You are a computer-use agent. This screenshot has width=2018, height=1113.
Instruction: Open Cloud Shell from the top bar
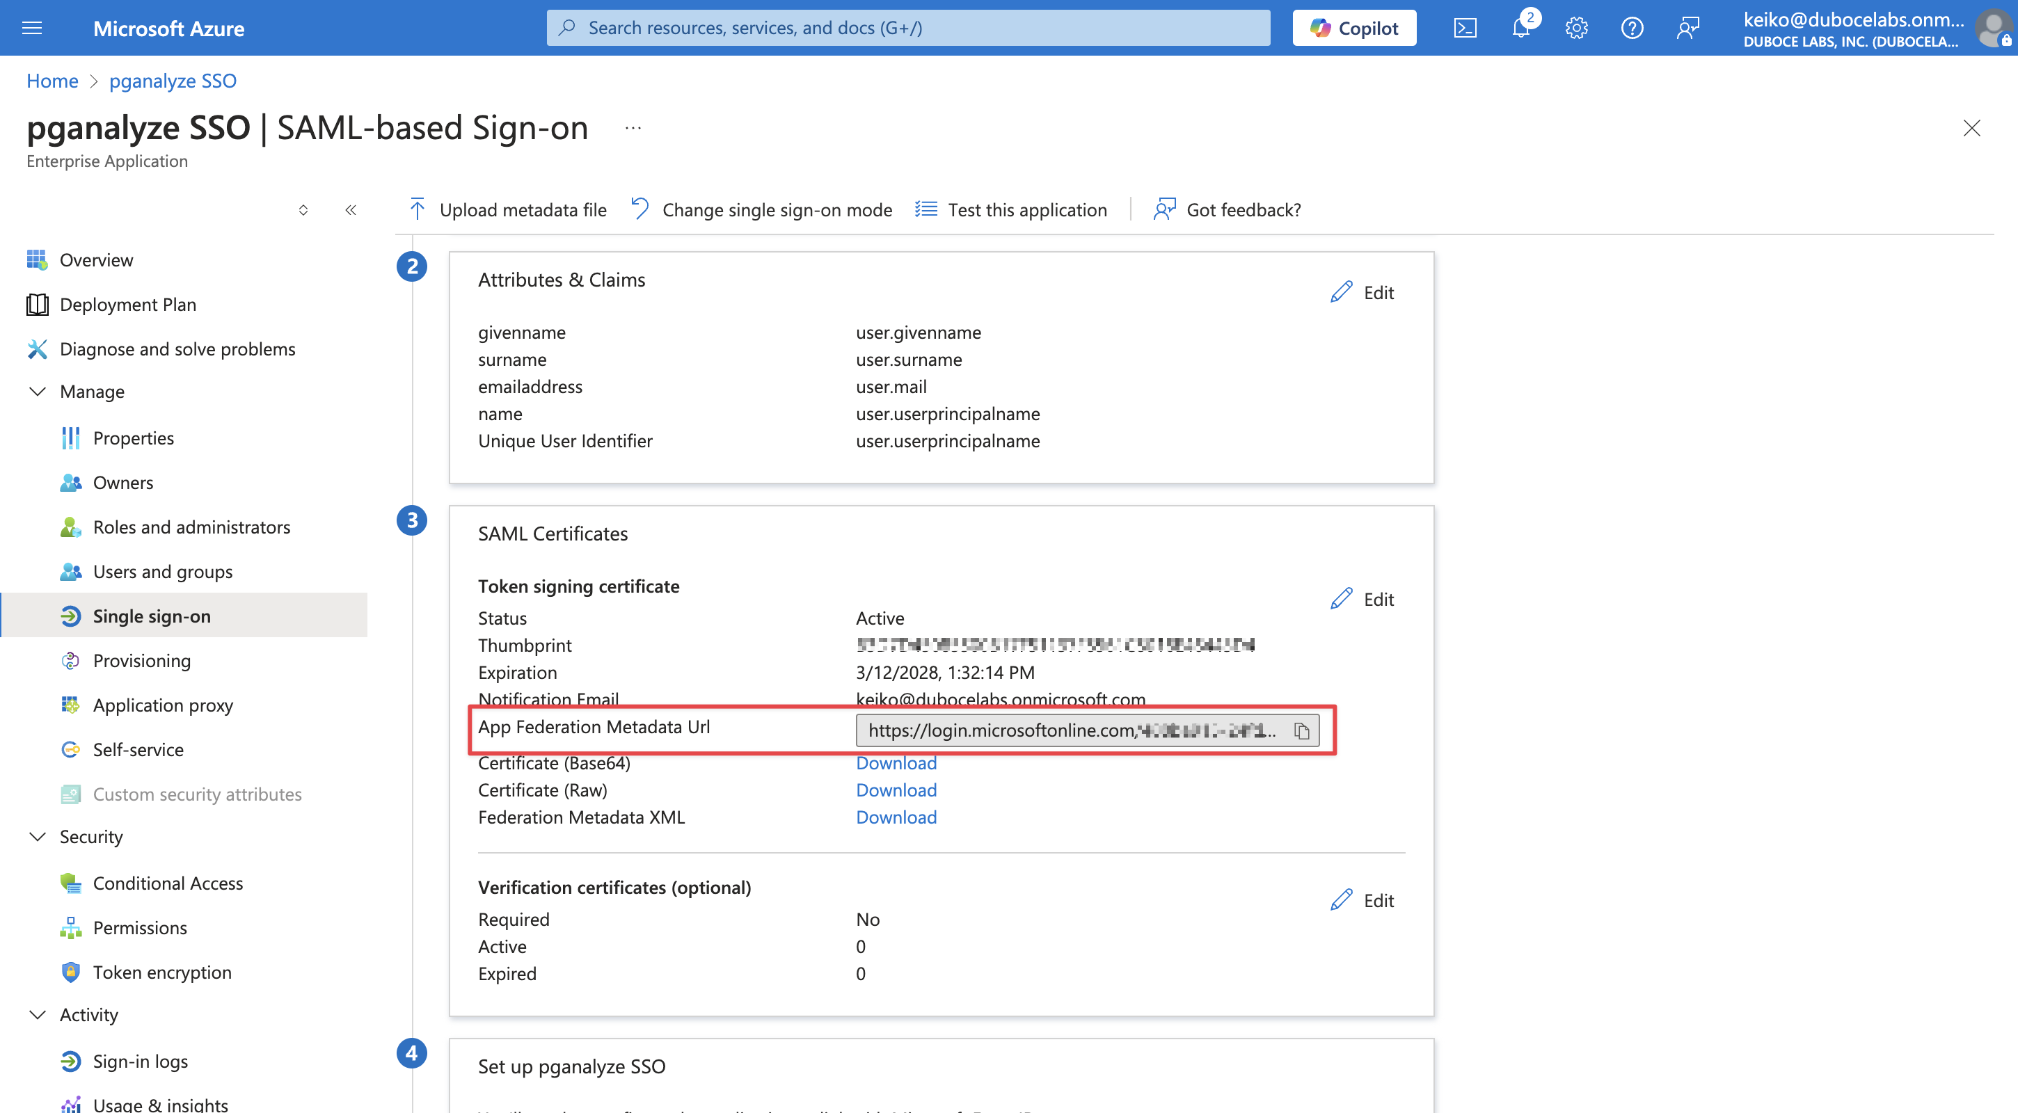tap(1465, 29)
